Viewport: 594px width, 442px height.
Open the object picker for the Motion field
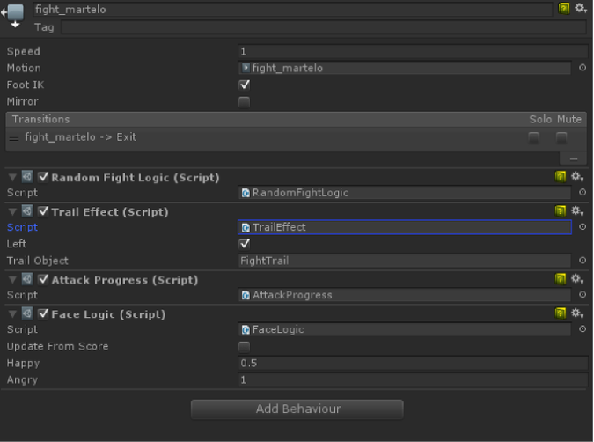(583, 68)
